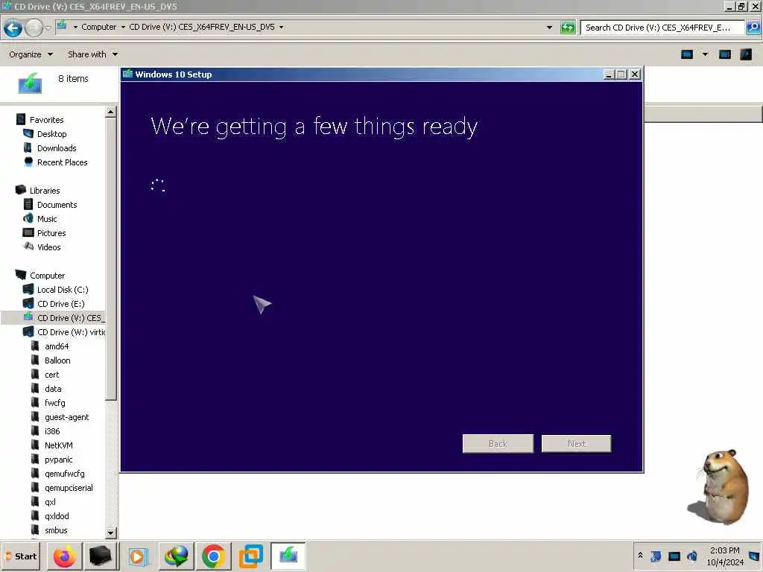Screen dimensions: 763x572
Task: Open the orange-blue squares taskbar icon
Action: [250, 556]
